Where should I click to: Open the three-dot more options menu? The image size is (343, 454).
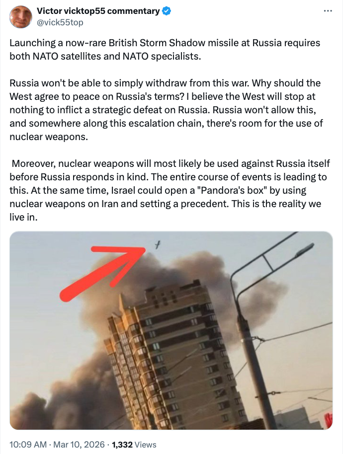coord(328,11)
